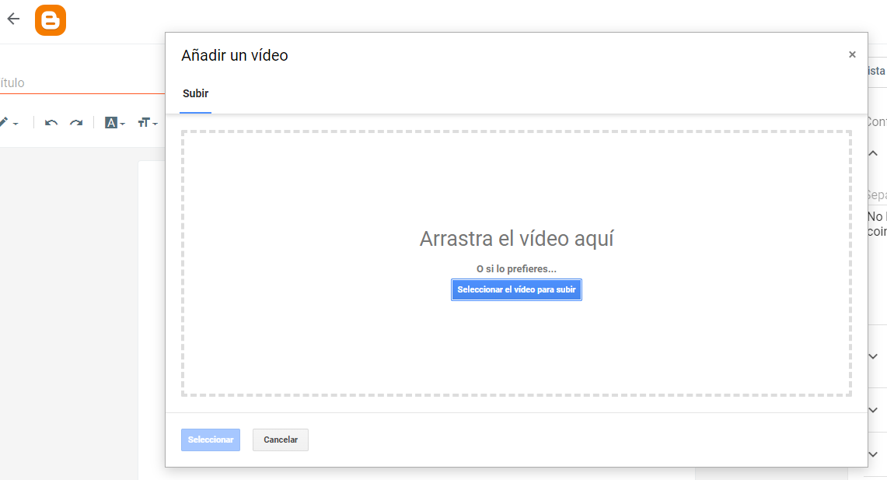Select the compose pencil icon
The width and height of the screenshot is (887, 480).
coord(4,121)
